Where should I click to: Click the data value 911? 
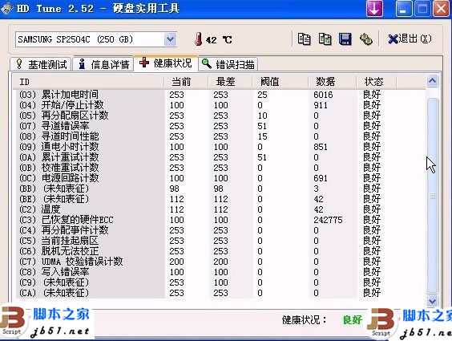321,105
